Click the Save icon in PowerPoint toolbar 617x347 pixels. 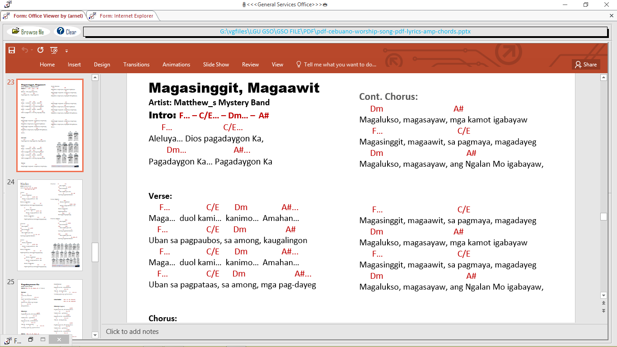click(12, 50)
